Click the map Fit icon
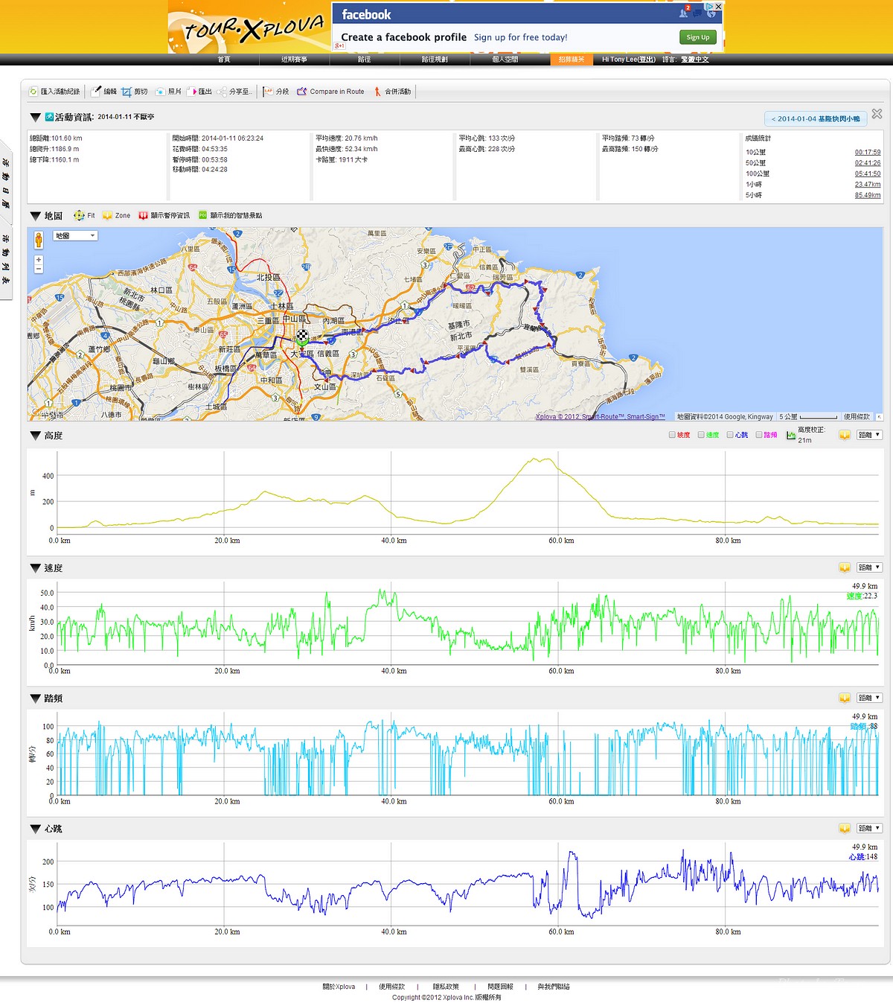Image resolution: width=893 pixels, height=1003 pixels. point(79,216)
